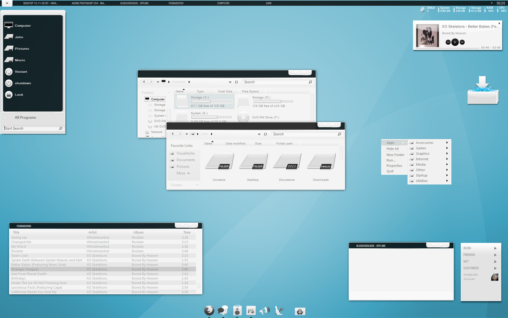
Task: Click the download box desktop icon
Action: pyautogui.click(x=483, y=90)
